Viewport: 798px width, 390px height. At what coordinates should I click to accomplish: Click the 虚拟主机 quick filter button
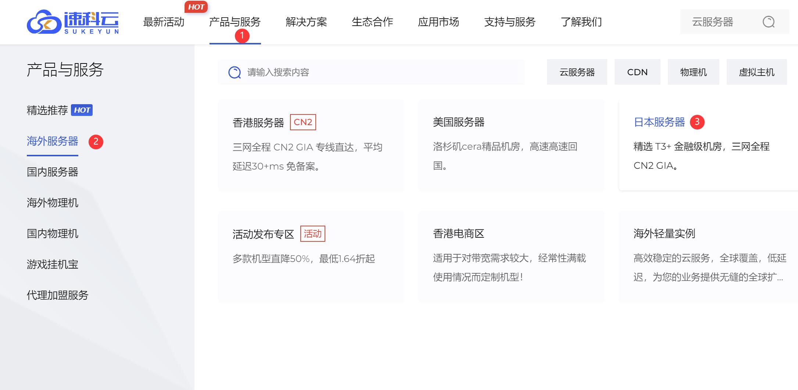[757, 72]
